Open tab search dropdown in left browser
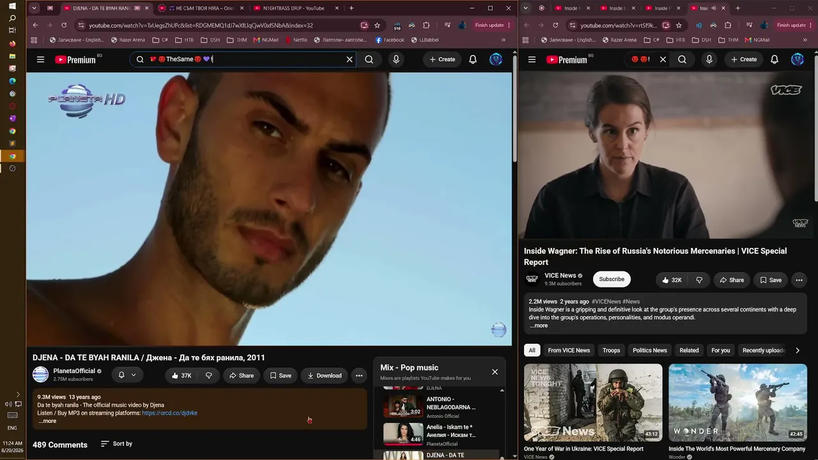The image size is (818, 460). point(35,8)
